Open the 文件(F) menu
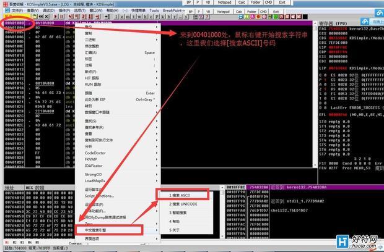 click(x=17, y=10)
